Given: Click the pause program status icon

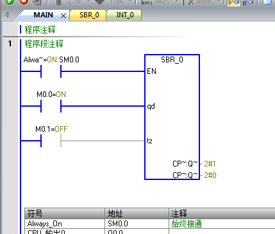Looking at the screenshot, I should (x=248, y=2).
